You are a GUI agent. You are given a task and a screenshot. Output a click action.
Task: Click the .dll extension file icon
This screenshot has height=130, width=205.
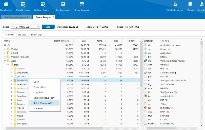[145, 45]
